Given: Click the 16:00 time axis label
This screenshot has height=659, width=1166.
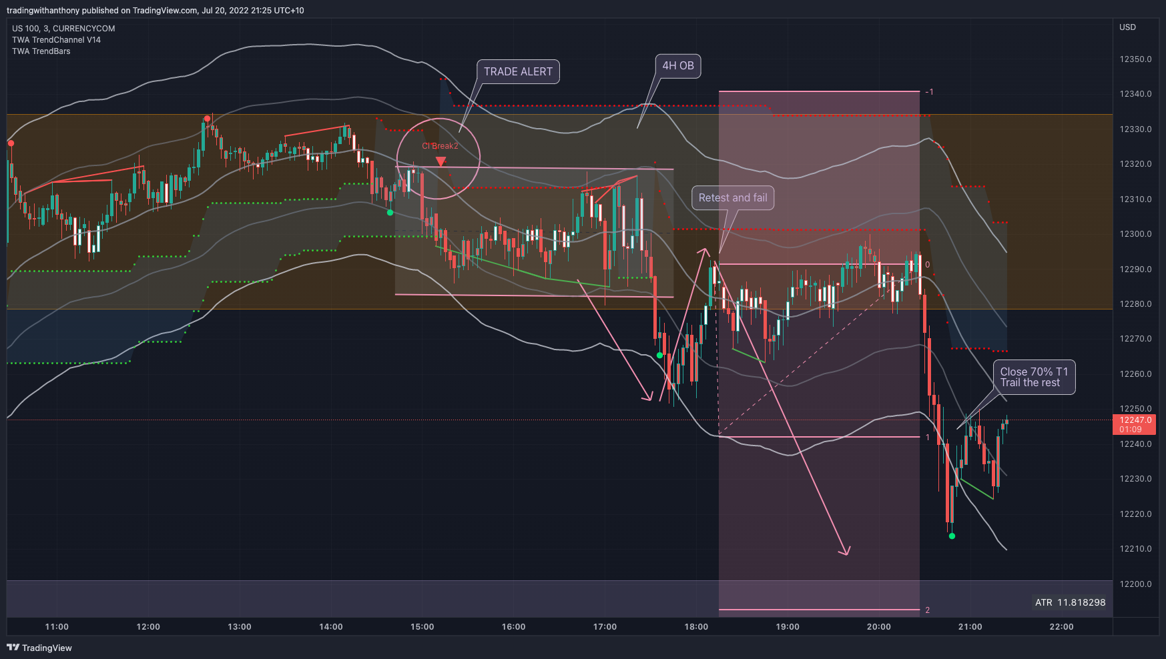Looking at the screenshot, I should [514, 627].
